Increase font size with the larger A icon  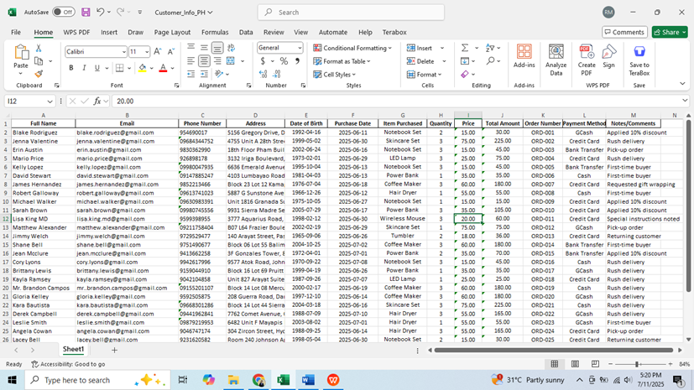pyautogui.click(x=158, y=52)
